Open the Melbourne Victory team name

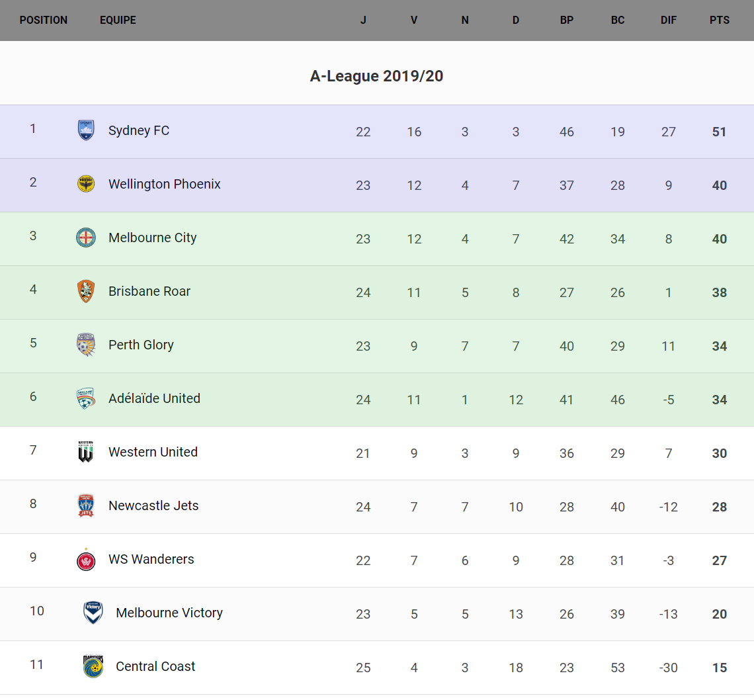click(169, 613)
